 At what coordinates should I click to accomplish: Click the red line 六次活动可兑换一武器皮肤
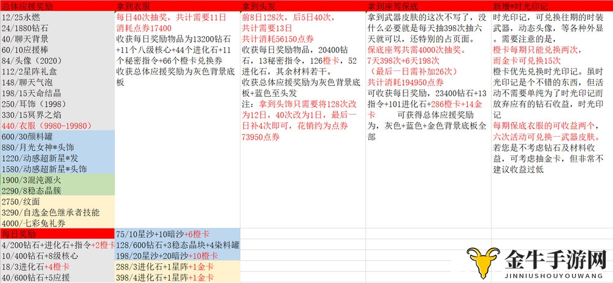[547, 137]
